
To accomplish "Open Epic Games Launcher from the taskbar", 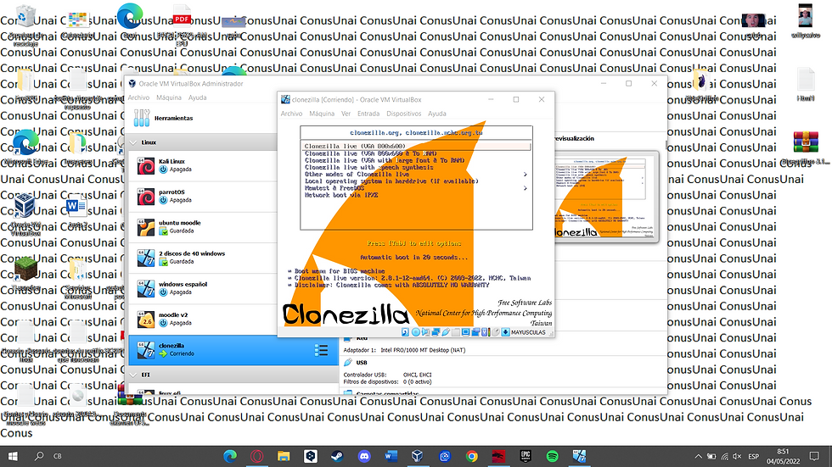I will 526,456.
